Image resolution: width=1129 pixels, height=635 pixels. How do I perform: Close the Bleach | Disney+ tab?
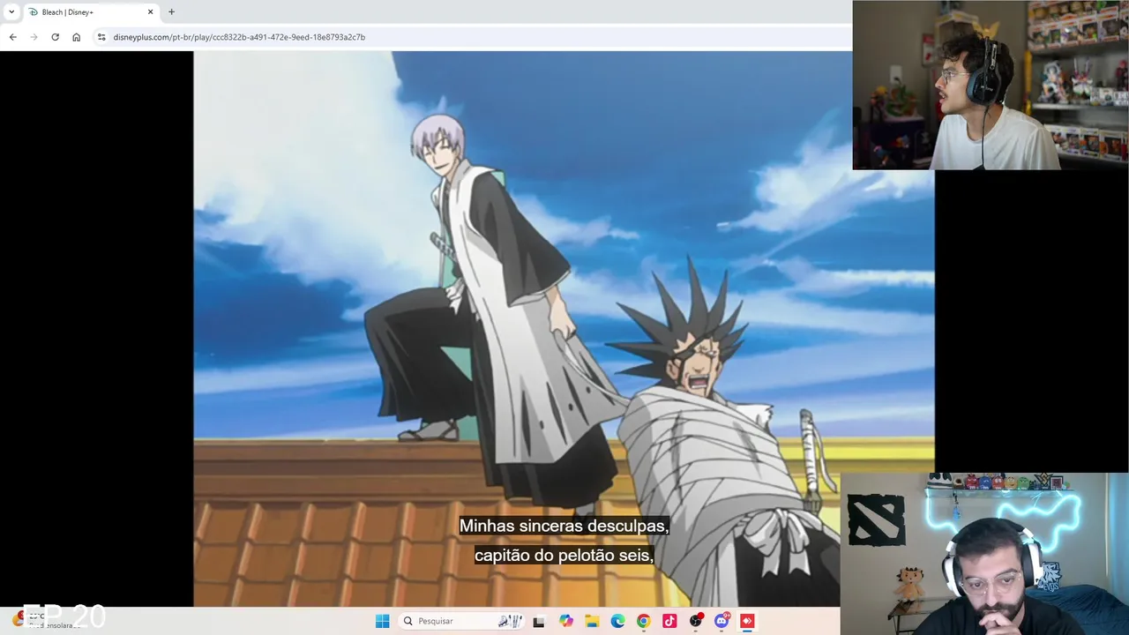[150, 12]
